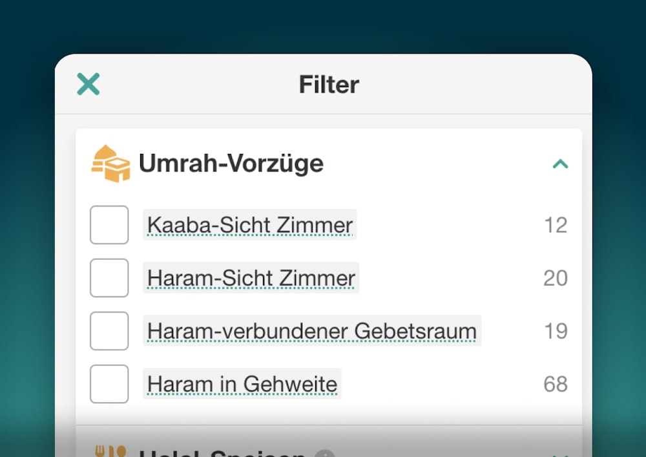Image resolution: width=646 pixels, height=457 pixels.
Task: Collapse the Umrah-Vorzüge section using its chevron
Action: [x=560, y=164]
